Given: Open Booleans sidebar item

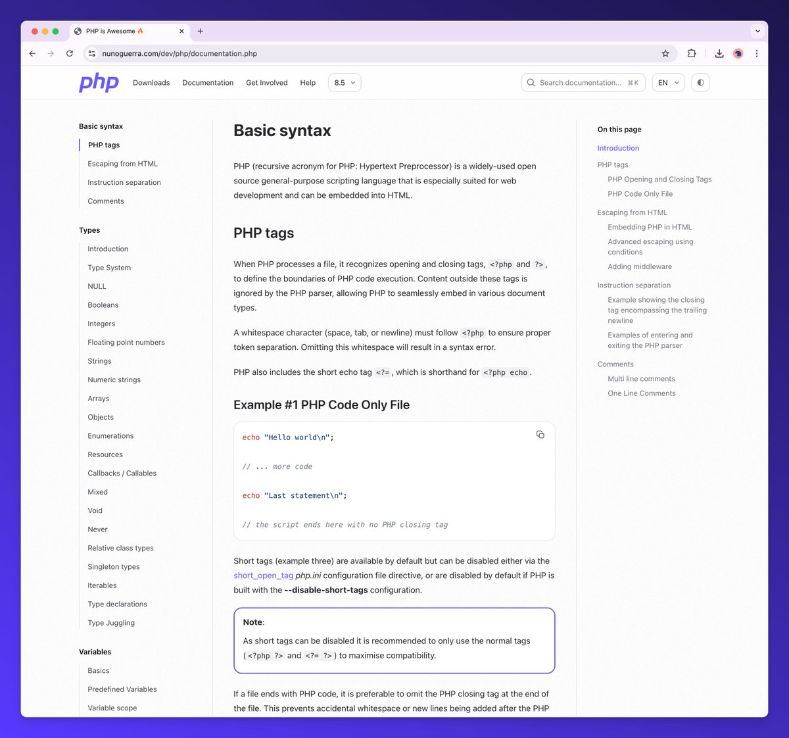Looking at the screenshot, I should pos(103,305).
